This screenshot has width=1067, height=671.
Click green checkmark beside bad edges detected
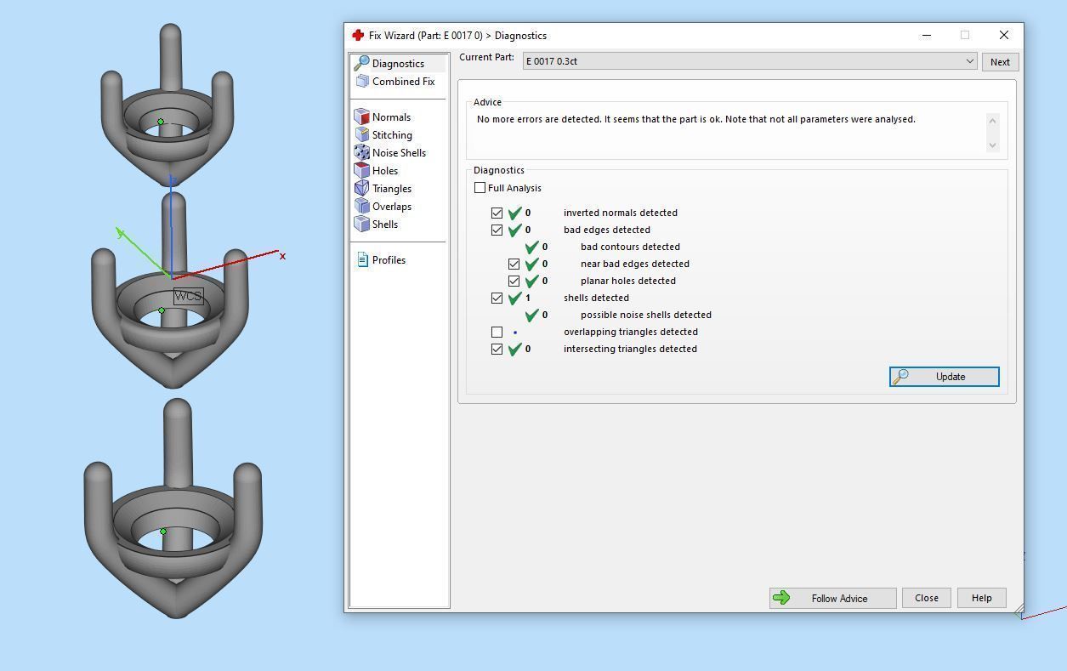514,230
